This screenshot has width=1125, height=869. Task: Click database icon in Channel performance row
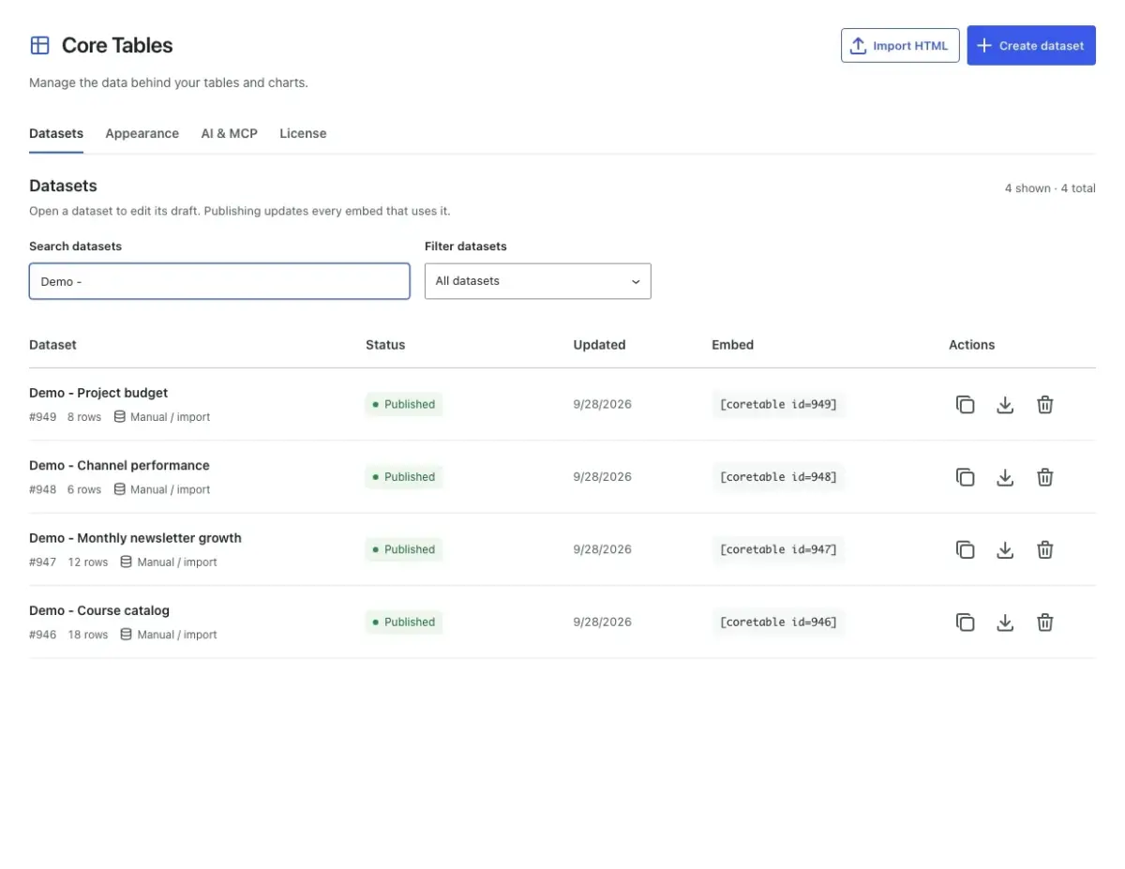coord(119,488)
